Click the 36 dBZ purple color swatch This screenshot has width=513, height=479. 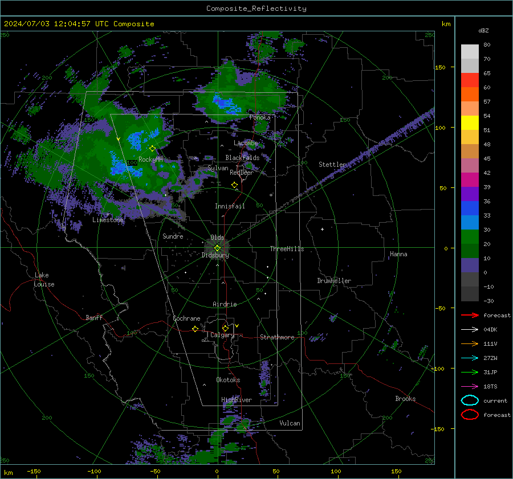tap(470, 194)
